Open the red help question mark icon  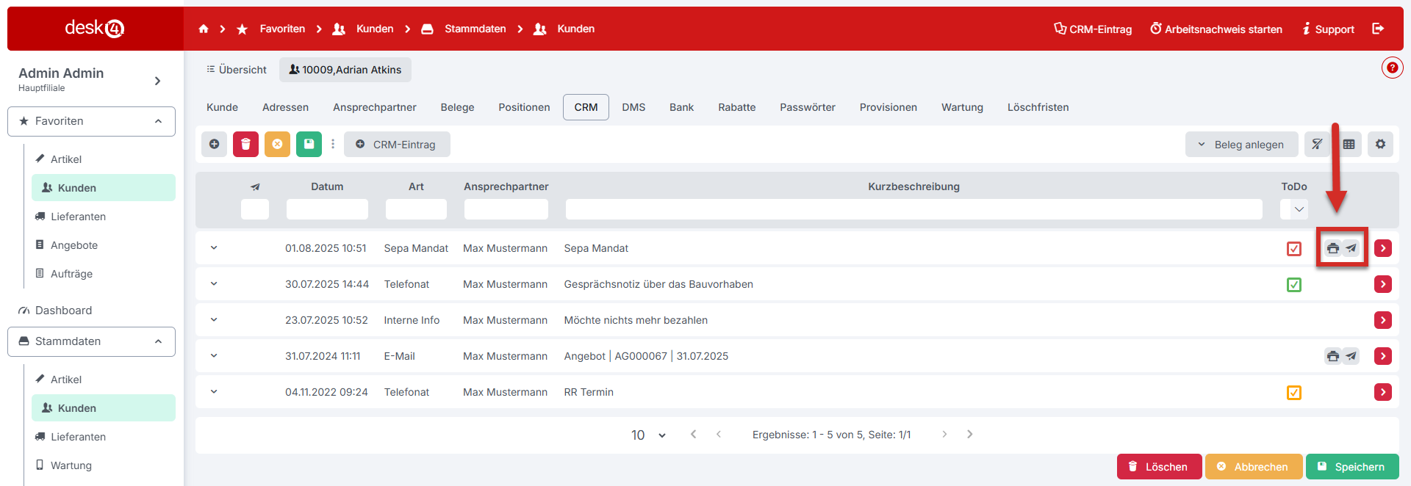(1392, 68)
